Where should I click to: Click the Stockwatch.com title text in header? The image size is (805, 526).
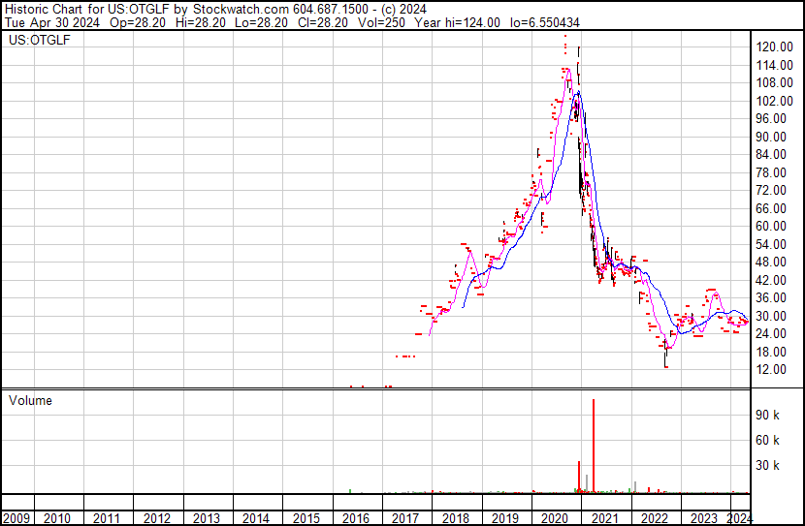[x=241, y=10]
